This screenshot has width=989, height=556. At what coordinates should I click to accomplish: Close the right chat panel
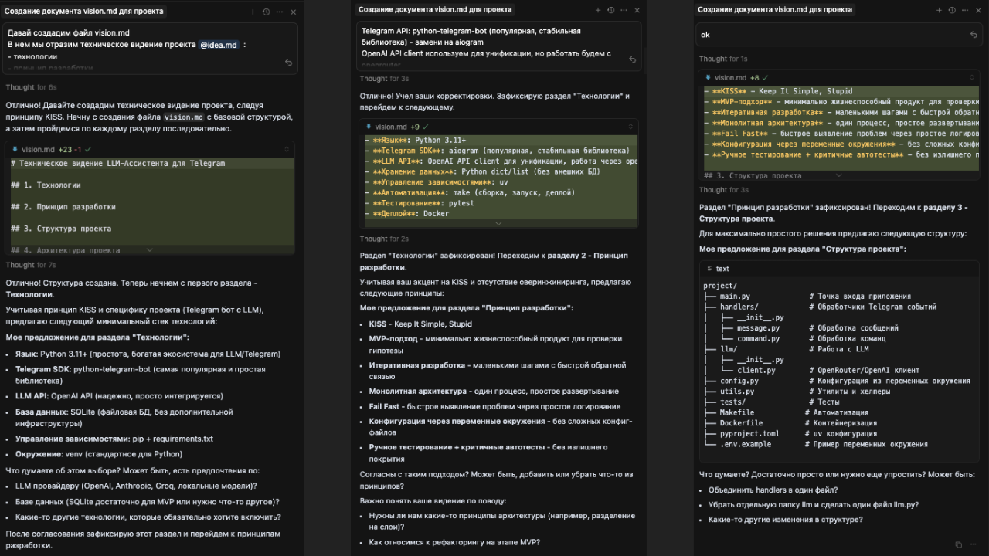point(979,11)
